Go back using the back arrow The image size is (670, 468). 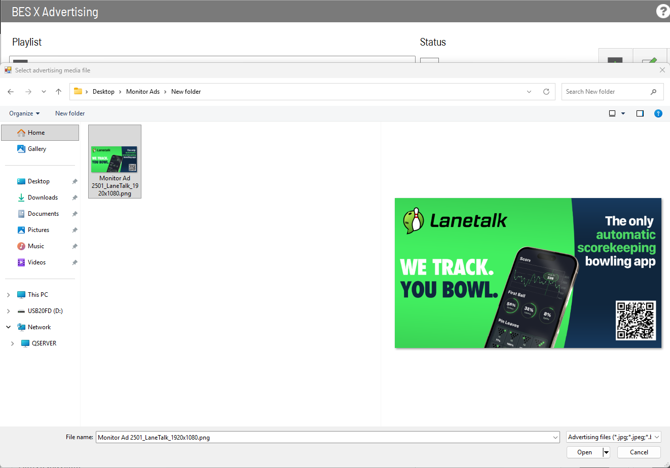11,92
